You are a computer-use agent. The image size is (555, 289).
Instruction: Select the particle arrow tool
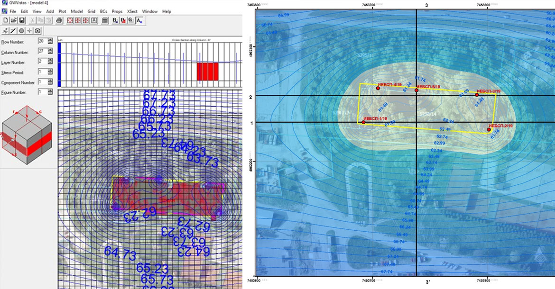point(5,31)
